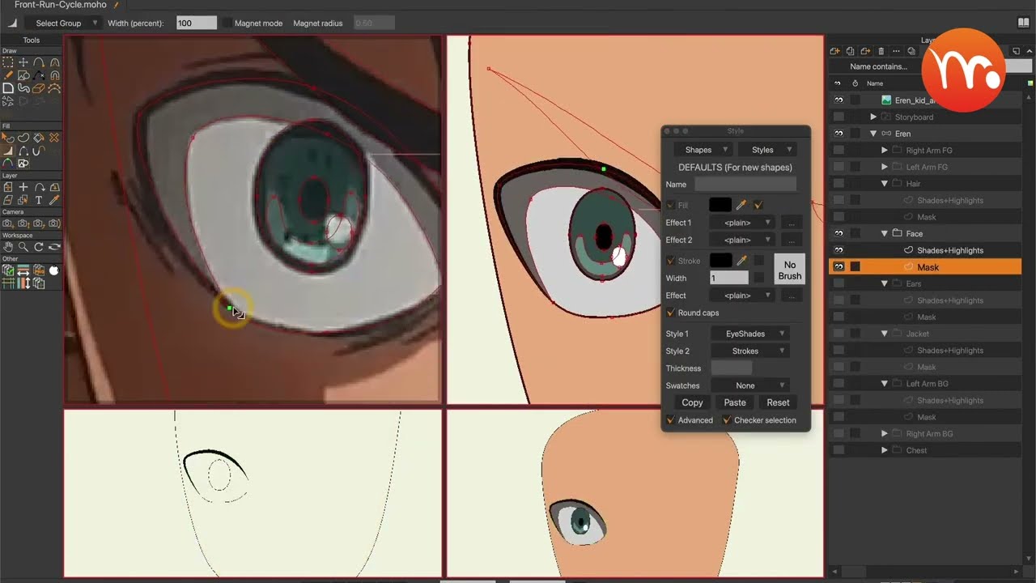Open the Effect 1 plain dropdown
Screen dimensions: 1036x583
click(742, 223)
